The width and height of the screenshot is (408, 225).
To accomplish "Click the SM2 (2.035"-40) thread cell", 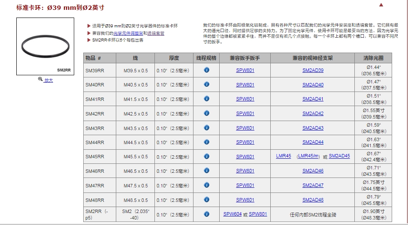I will [135, 214].
